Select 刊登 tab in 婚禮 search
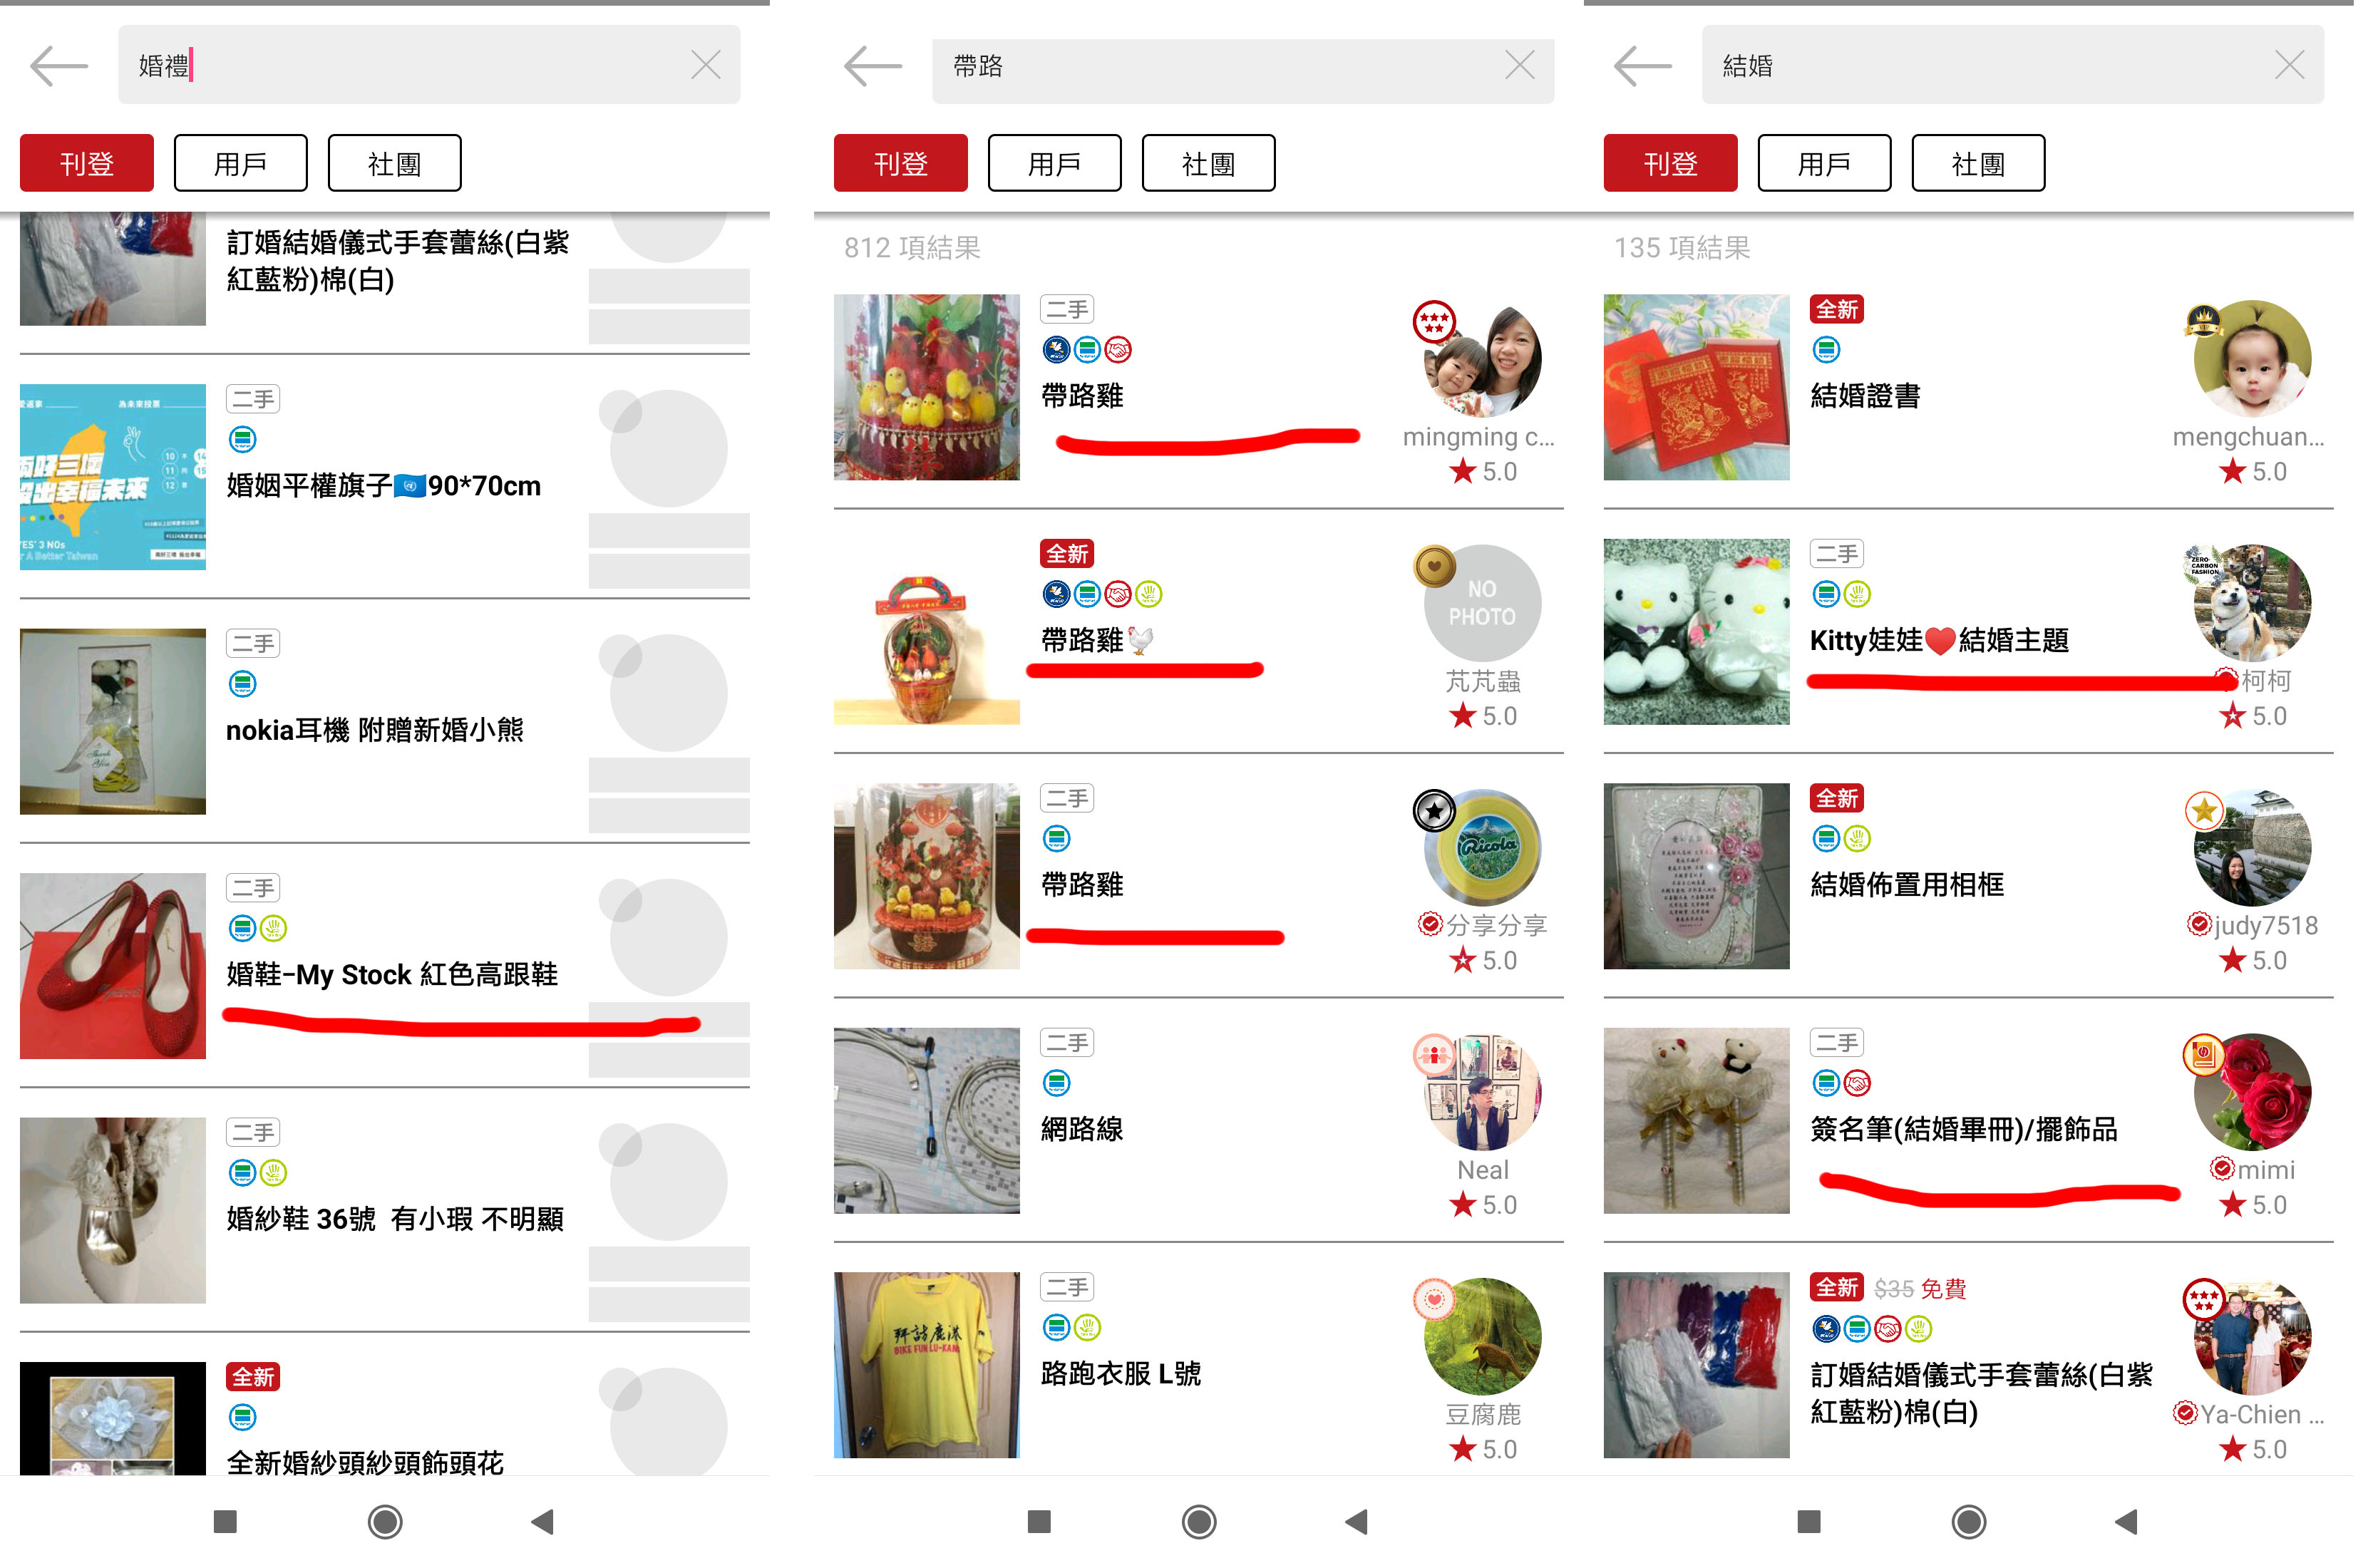The image size is (2378, 1568). pos(87,164)
